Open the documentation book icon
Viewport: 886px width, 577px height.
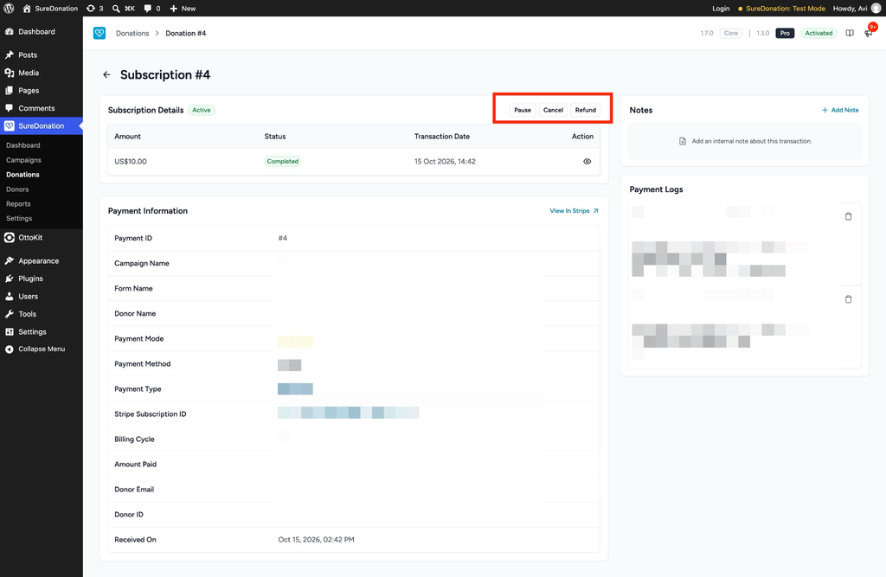850,34
